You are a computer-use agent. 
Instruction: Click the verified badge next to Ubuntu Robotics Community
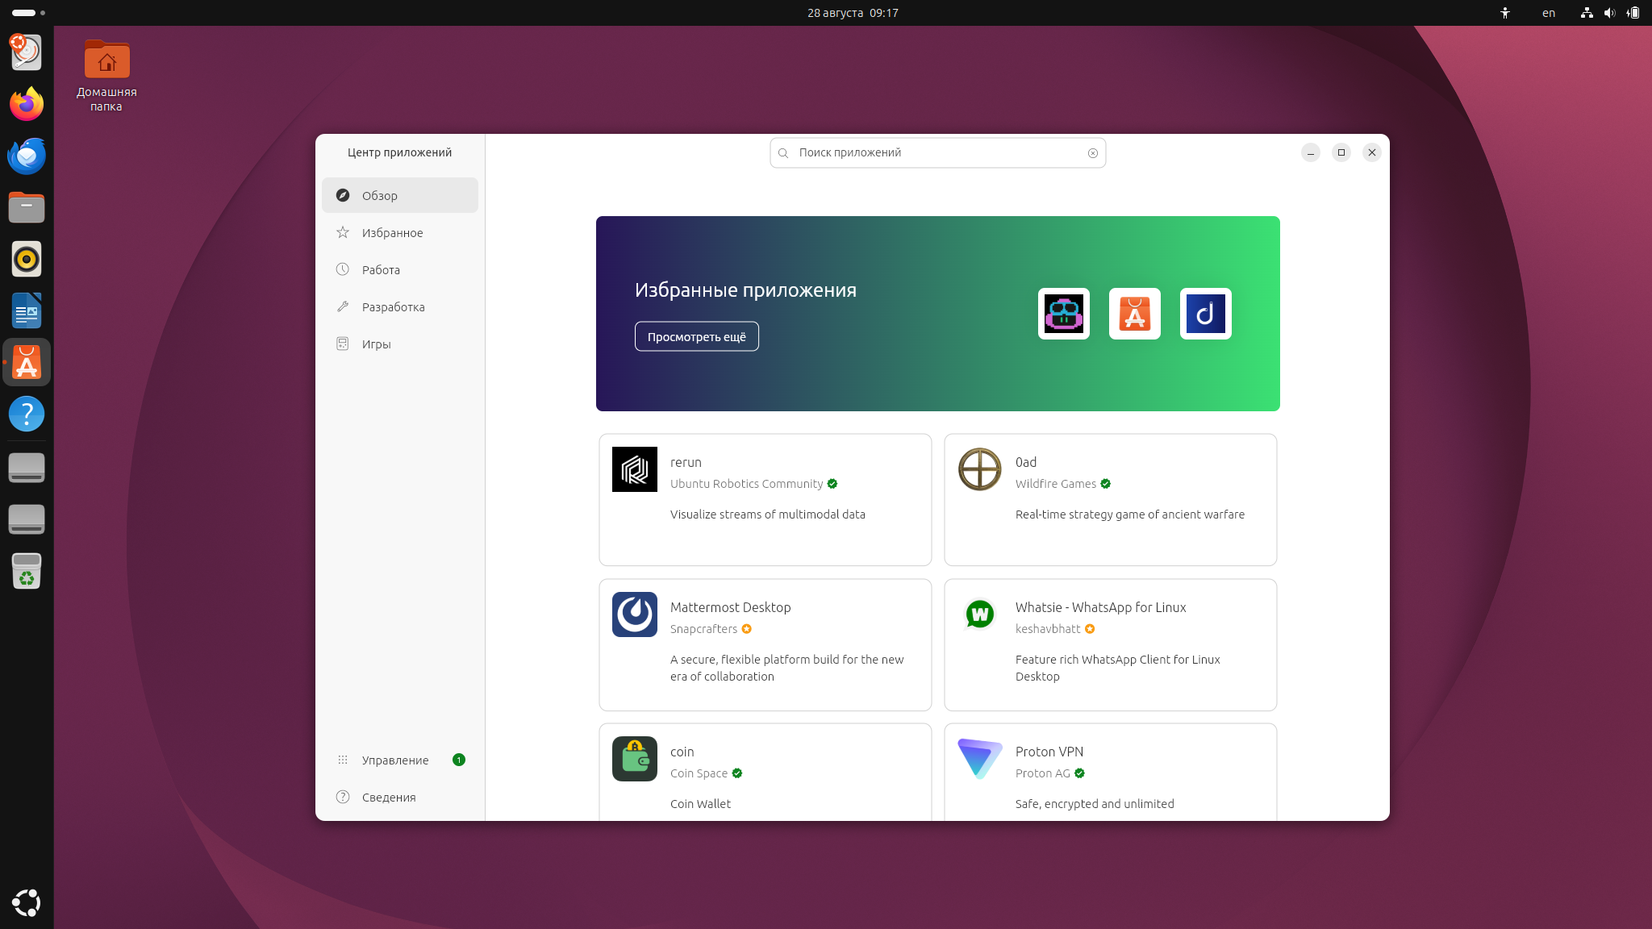[832, 484]
